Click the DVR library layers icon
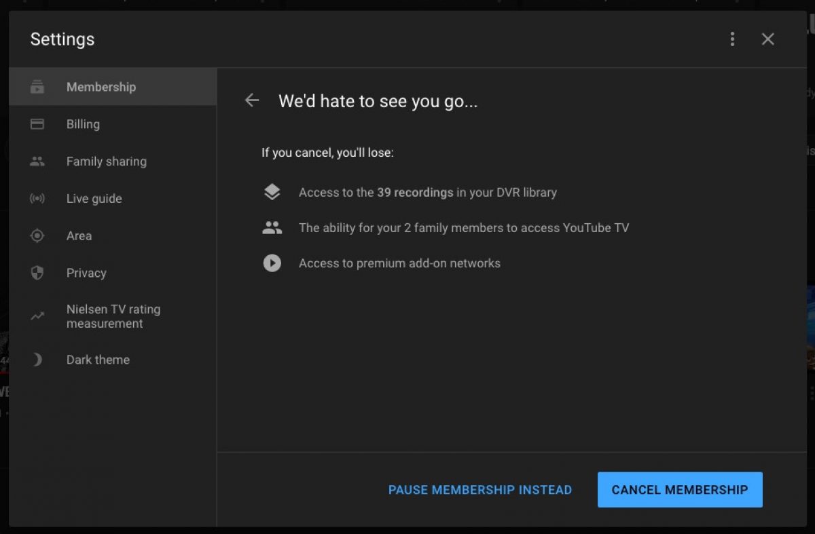The image size is (815, 534). pos(272,193)
